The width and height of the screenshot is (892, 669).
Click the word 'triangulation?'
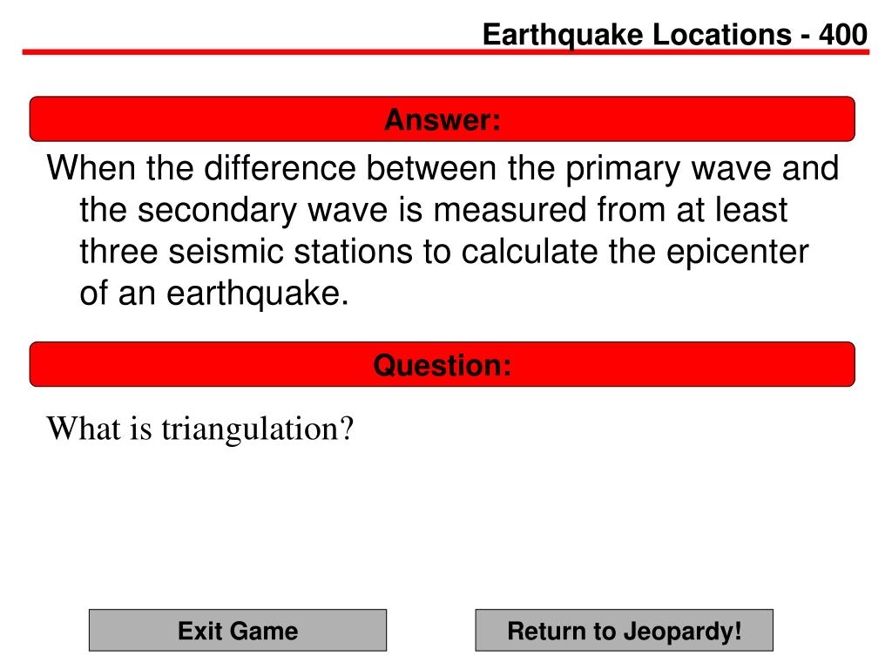click(x=258, y=429)
